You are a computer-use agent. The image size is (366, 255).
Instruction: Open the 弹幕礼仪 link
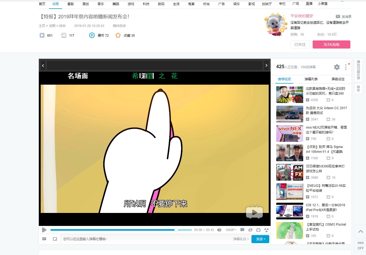tap(241, 239)
